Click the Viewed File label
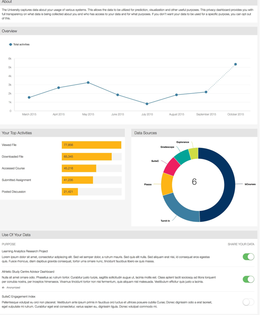The image size is (263, 315). click(9, 145)
